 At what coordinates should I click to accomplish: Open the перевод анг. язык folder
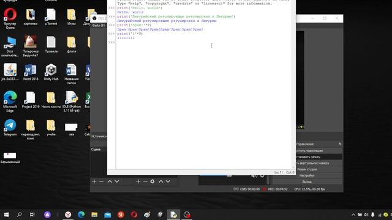coord(31,130)
